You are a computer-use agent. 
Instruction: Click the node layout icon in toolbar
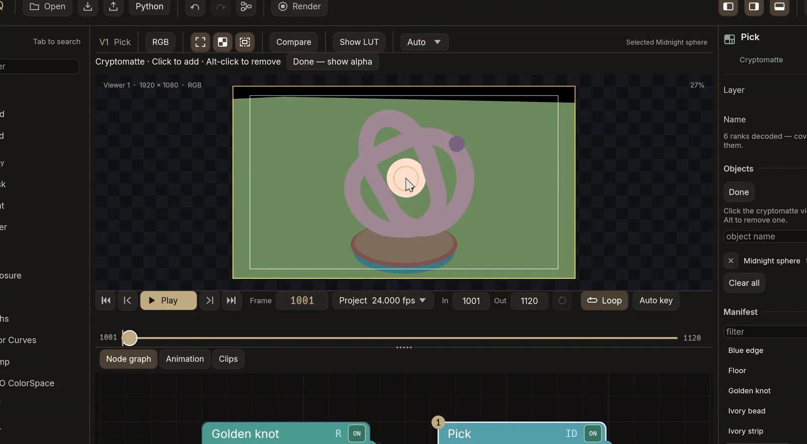(246, 7)
